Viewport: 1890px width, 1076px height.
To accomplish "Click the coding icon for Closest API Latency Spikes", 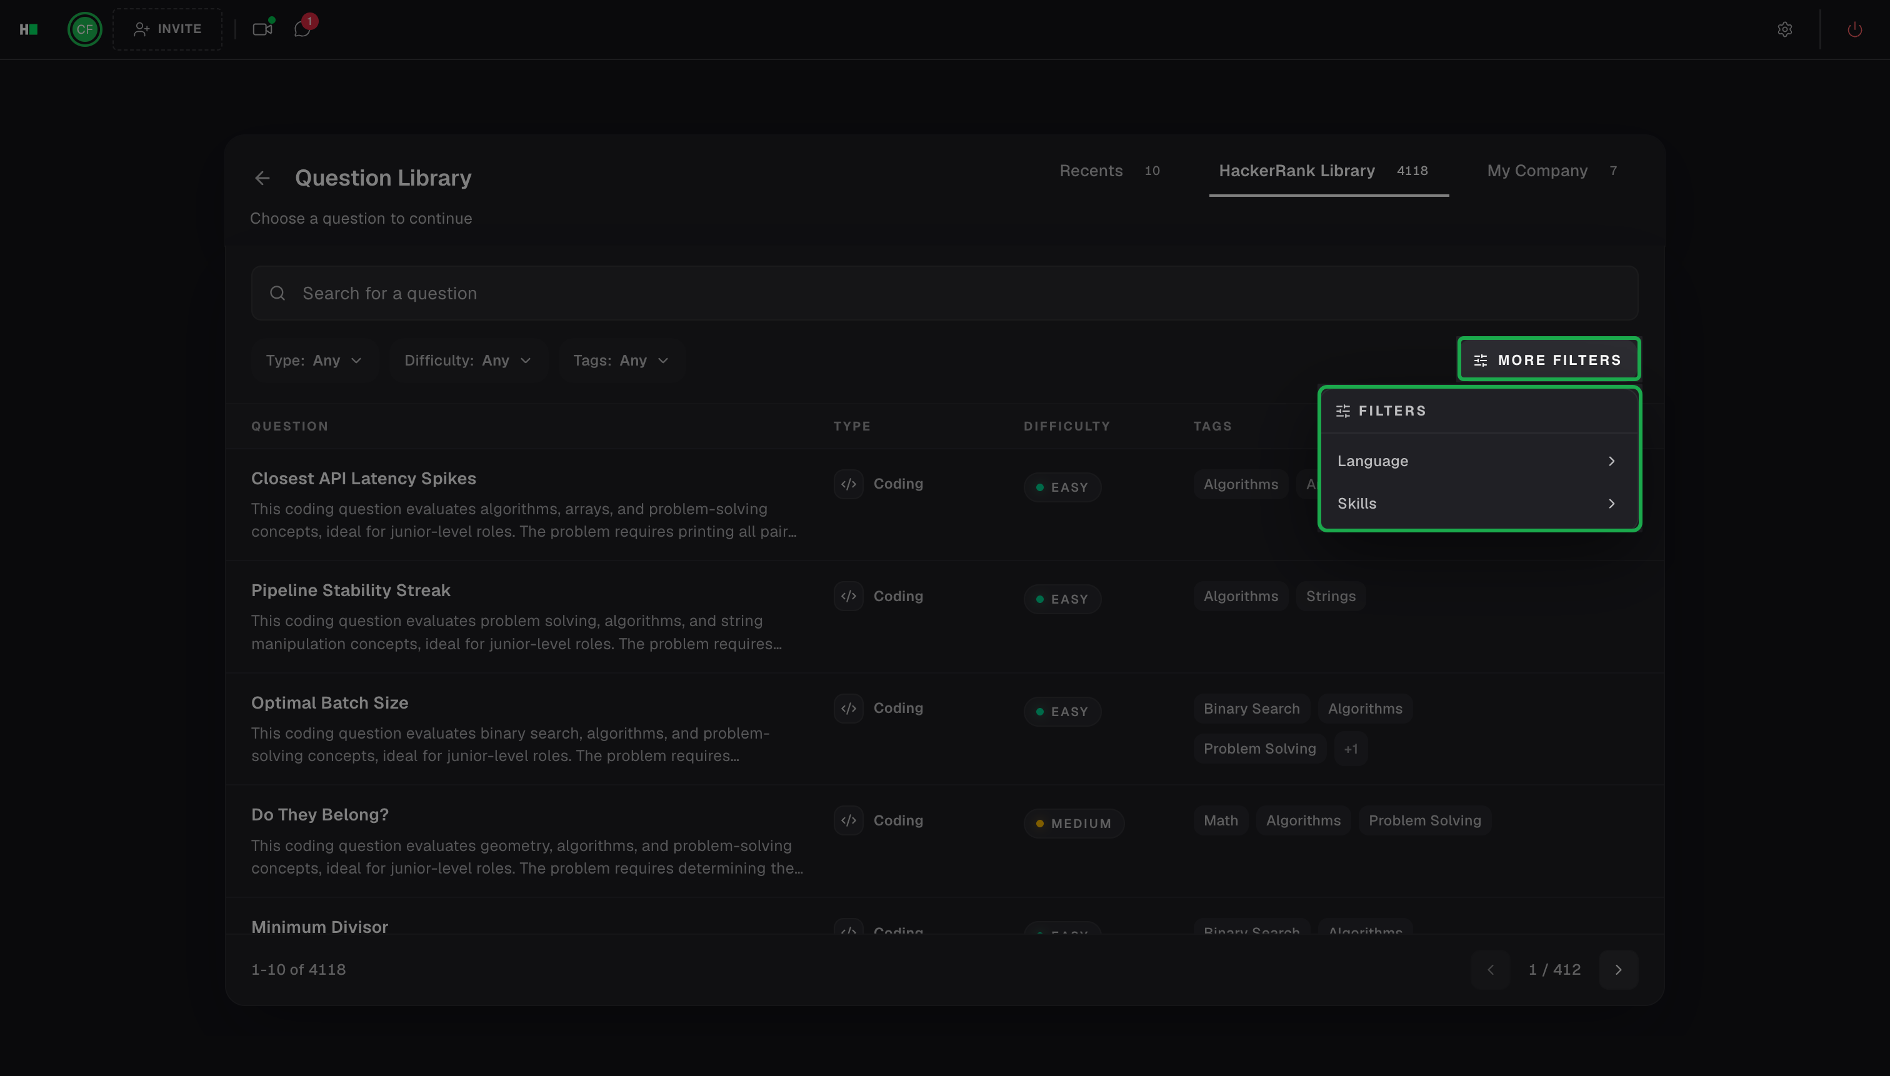I will [849, 484].
